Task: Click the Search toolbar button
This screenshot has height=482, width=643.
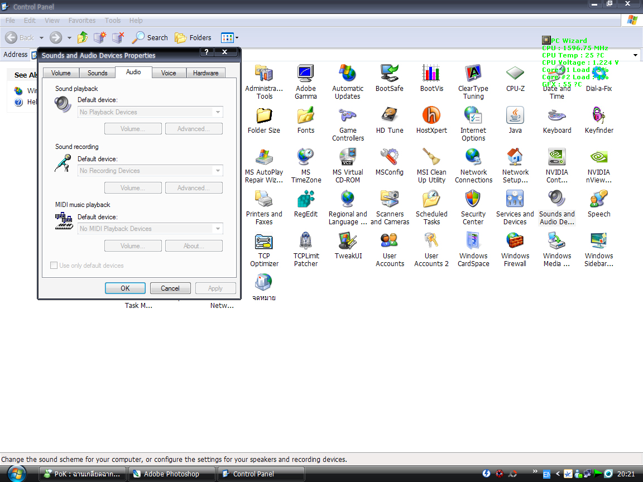Action: 150,37
